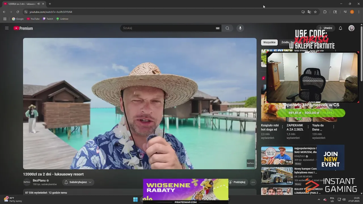Image resolution: width=363 pixels, height=204 pixels.
Task: Mute the tab via its speaker icon
Action: pos(39,4)
